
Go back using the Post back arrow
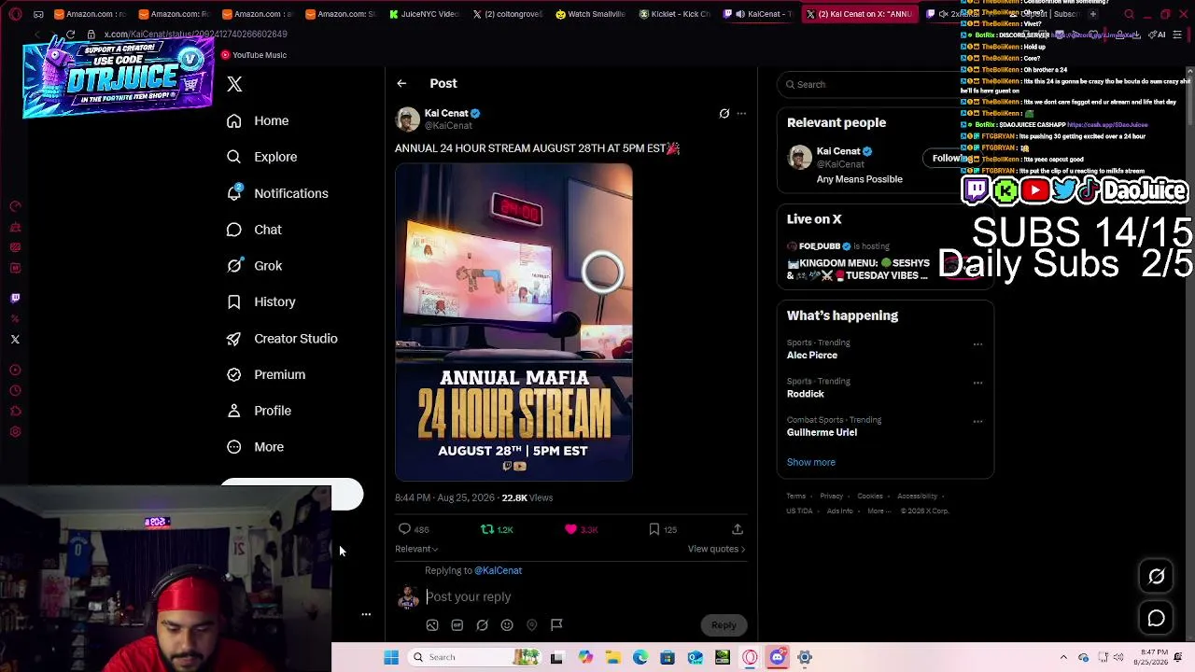[x=401, y=84]
